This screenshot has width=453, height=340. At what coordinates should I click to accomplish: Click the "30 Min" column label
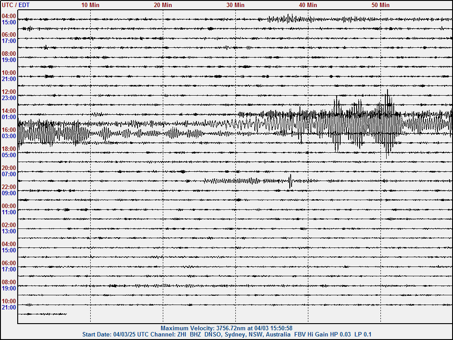click(x=235, y=5)
